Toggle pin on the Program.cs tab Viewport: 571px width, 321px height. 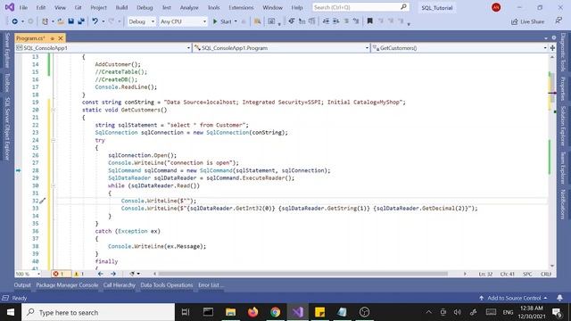53,38
